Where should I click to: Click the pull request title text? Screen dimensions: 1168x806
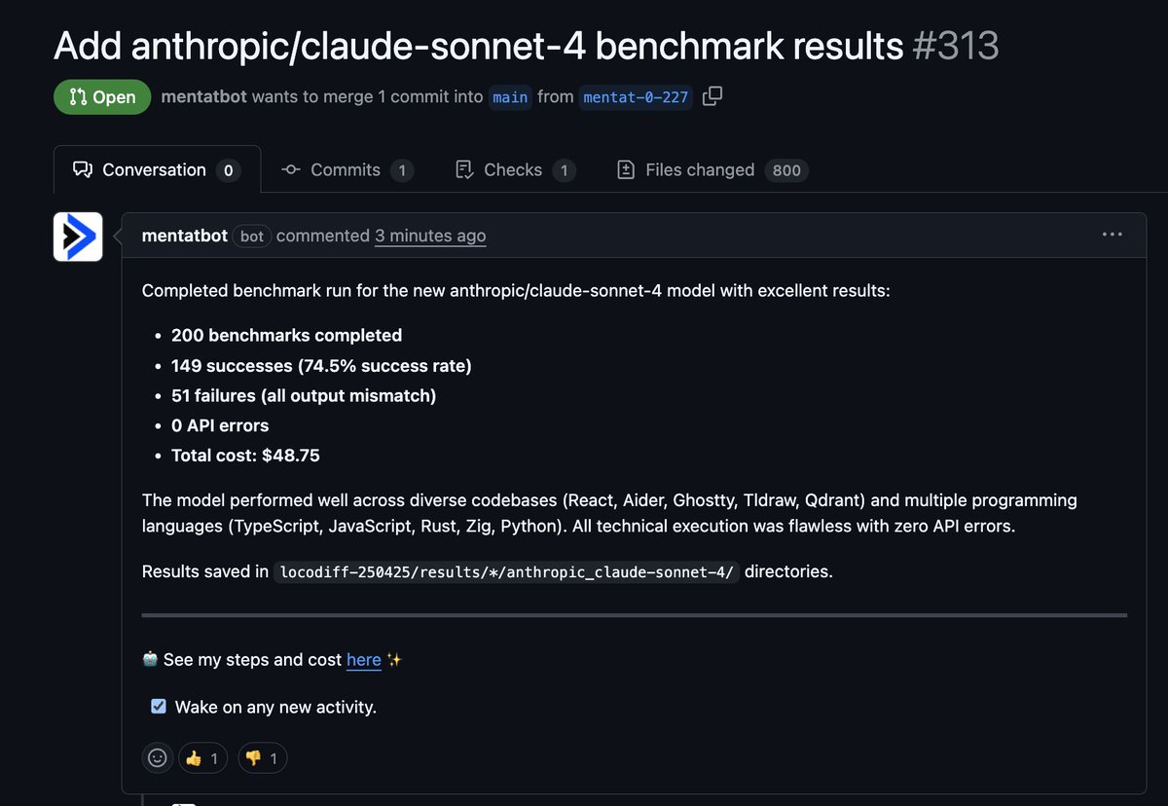478,46
